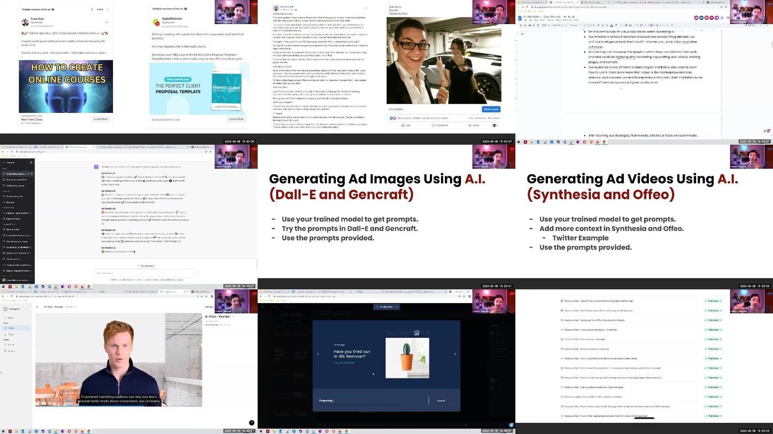Open Published dropdown for 'How to recreate an audience'
The image size is (773, 434).
713,349
